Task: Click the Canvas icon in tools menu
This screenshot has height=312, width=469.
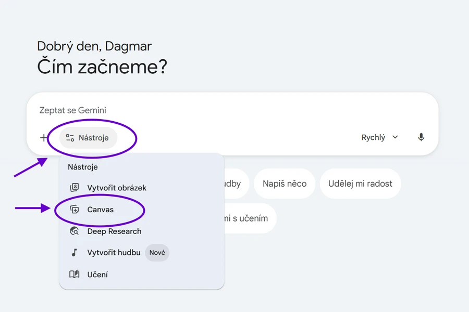Action: [x=75, y=210]
